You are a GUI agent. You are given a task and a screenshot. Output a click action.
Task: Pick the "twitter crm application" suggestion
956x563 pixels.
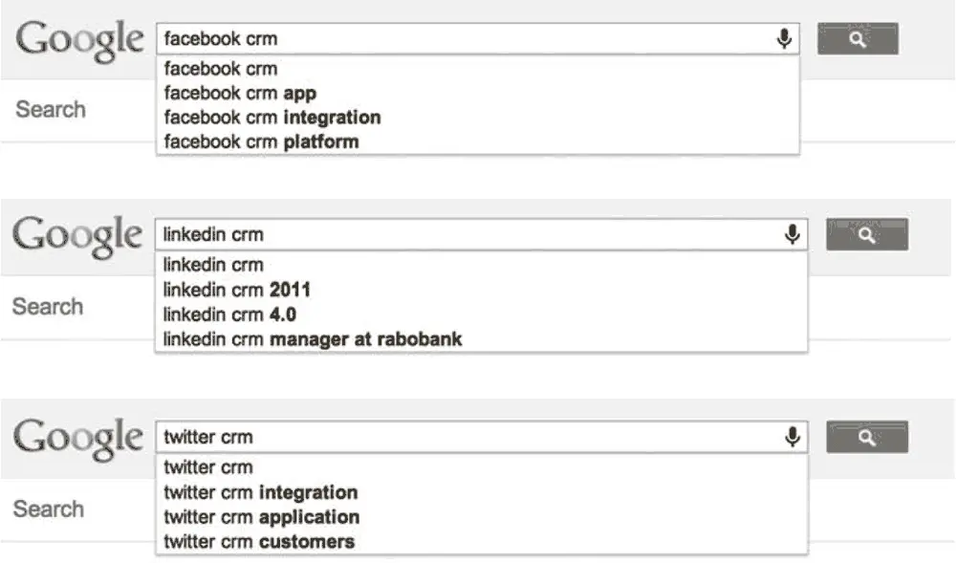481,517
